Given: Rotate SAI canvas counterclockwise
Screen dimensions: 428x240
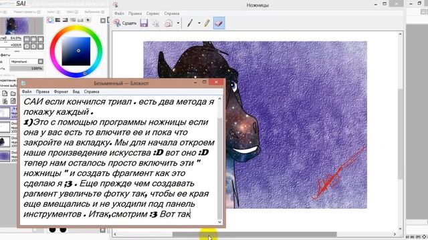Looking at the screenshot, I should (27, 46).
